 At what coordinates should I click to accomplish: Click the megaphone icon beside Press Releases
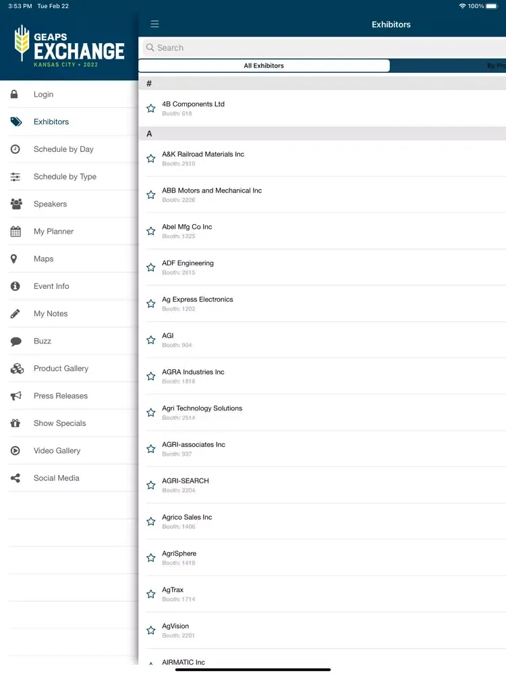(16, 396)
